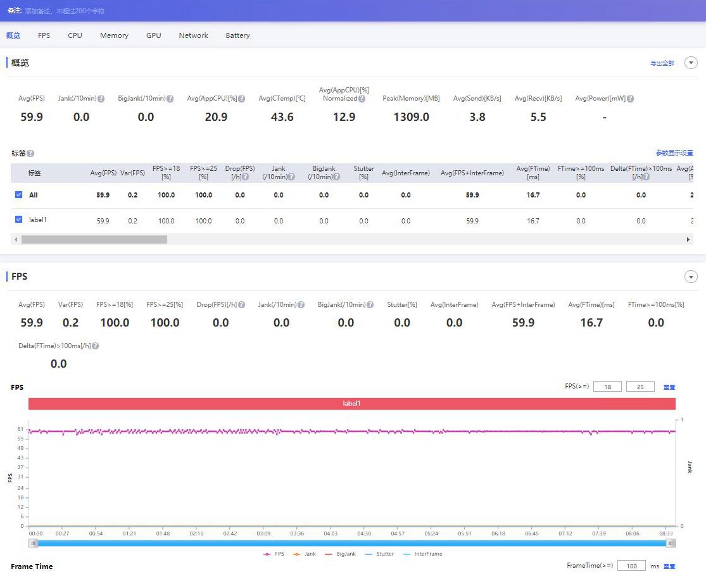Open 参数显示设置 parameter display settings
The width and height of the screenshot is (706, 574).
tap(674, 153)
